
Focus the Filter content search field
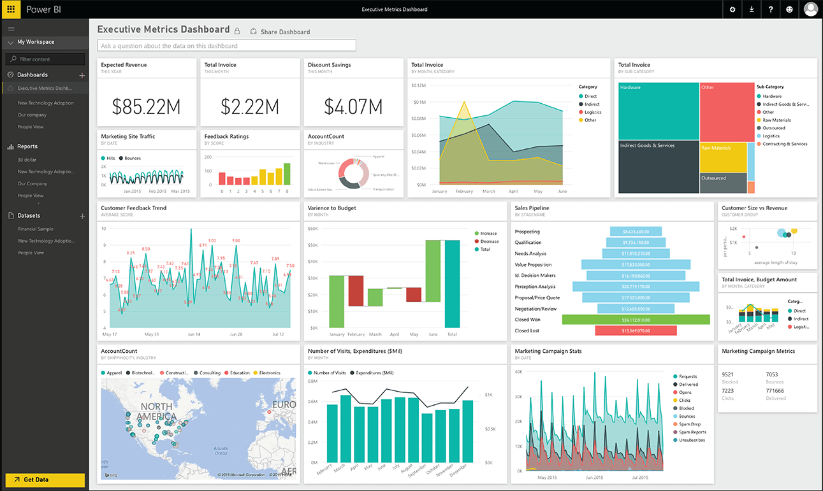click(x=45, y=59)
